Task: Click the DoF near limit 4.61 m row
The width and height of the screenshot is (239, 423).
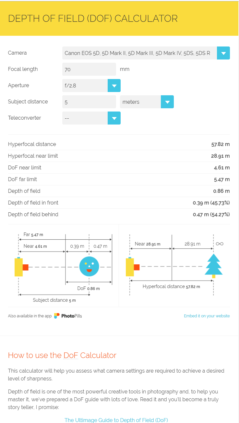Action: pyautogui.click(x=119, y=167)
